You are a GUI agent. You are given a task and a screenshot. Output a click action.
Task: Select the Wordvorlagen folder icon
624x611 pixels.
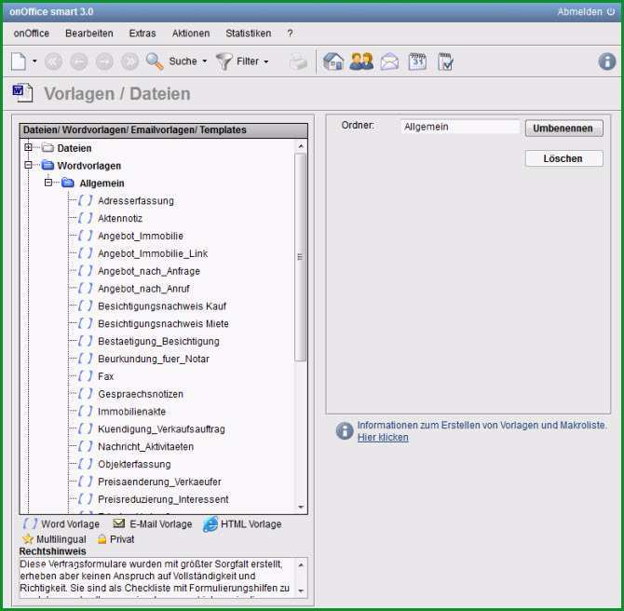coord(48,165)
